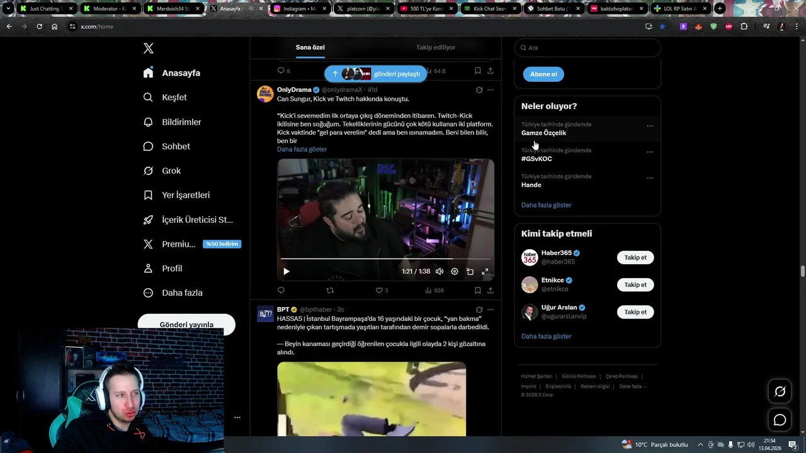The height and width of the screenshot is (453, 806).
Task: Expand Daha fazla sidebar menu
Action: pos(173,293)
